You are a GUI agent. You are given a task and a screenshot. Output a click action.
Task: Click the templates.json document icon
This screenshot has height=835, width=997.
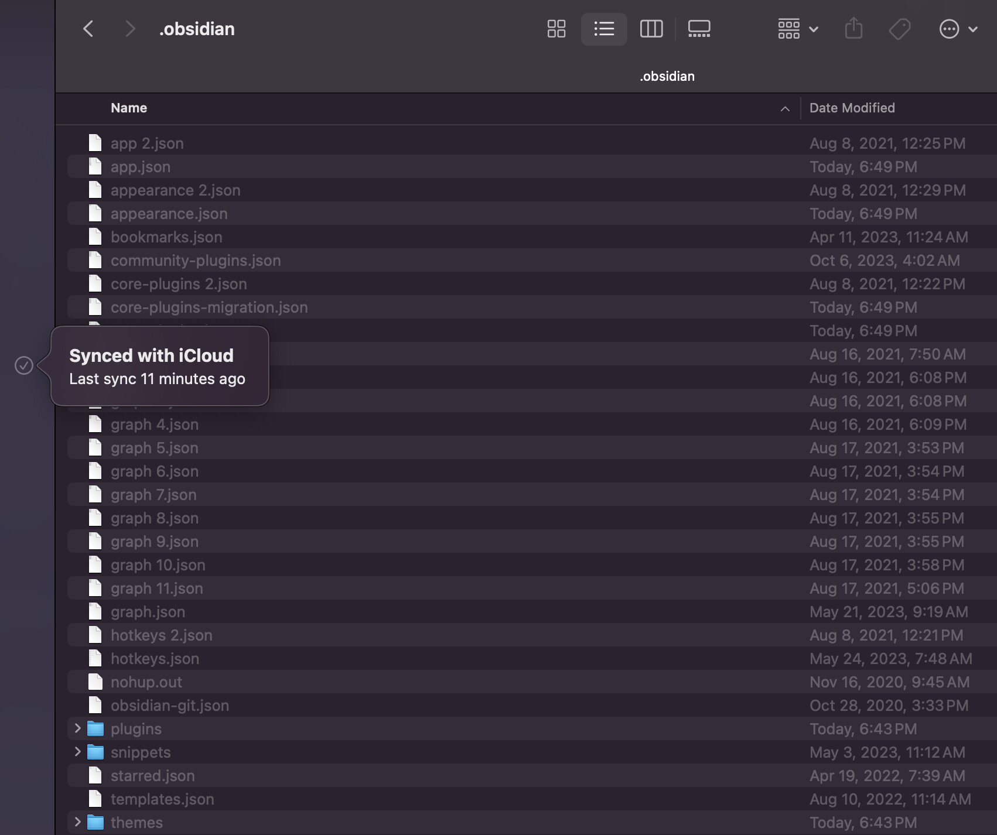pos(95,799)
